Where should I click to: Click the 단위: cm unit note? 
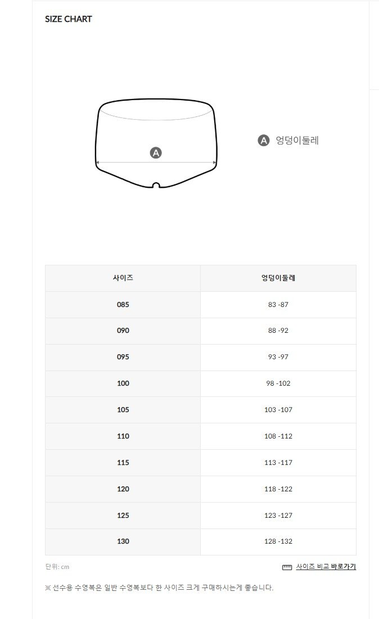click(x=57, y=567)
